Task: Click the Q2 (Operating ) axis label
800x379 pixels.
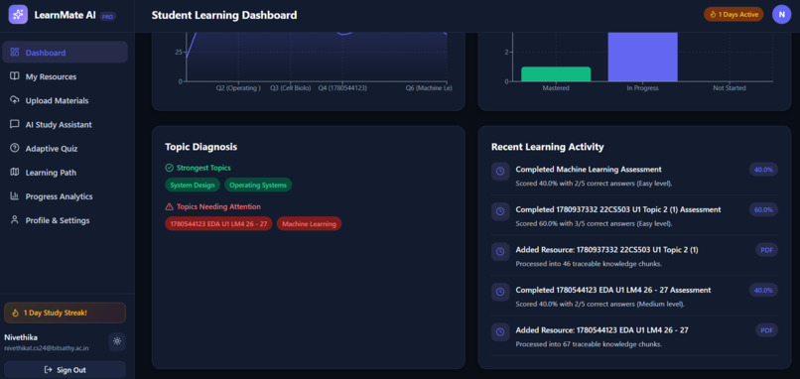Action: 238,87
